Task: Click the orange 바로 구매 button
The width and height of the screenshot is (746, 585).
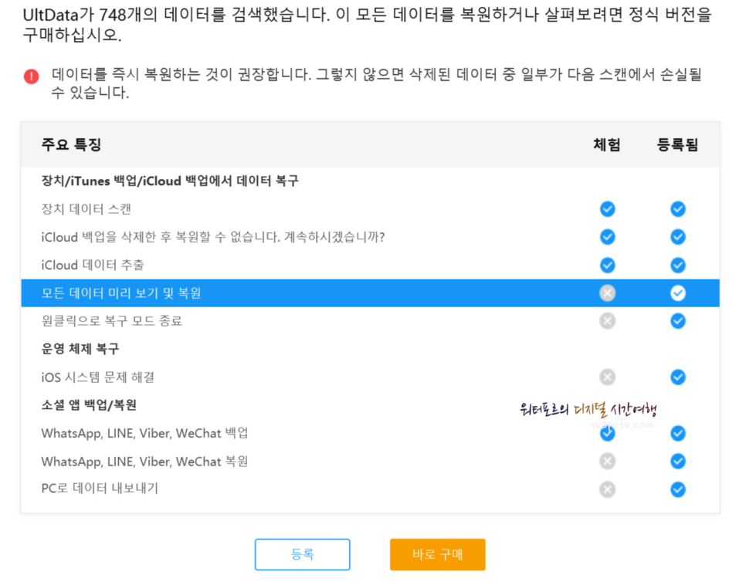Action: coord(438,554)
